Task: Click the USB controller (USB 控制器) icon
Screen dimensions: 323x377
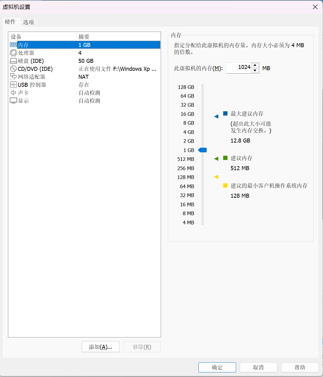Action: coord(13,85)
